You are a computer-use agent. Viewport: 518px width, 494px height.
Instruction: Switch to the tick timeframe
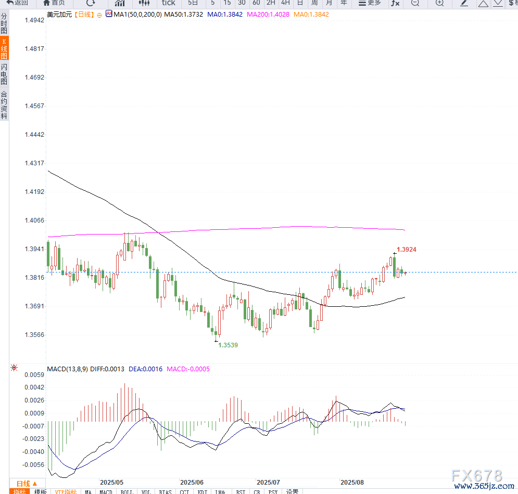(x=168, y=3)
